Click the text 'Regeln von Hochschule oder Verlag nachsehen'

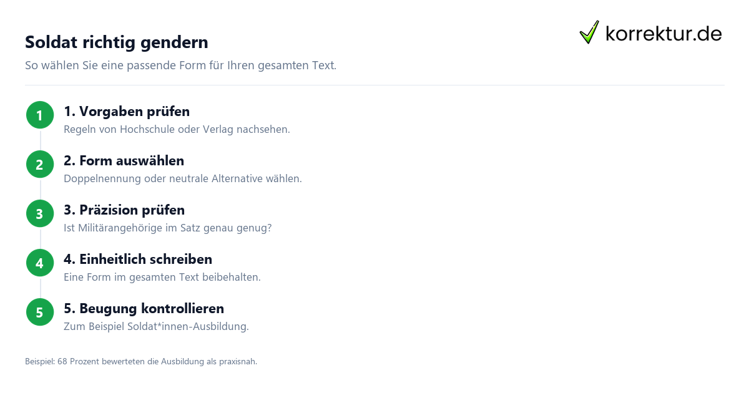coord(177,130)
